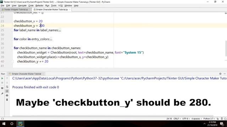Open the File menu

coord(2,6)
